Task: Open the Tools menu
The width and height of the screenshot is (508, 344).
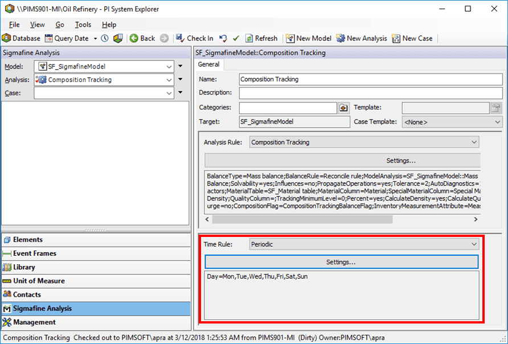Action: click(x=83, y=24)
